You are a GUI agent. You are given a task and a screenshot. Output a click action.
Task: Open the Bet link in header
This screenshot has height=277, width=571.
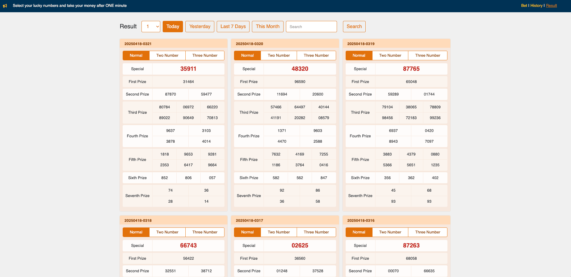pos(524,6)
